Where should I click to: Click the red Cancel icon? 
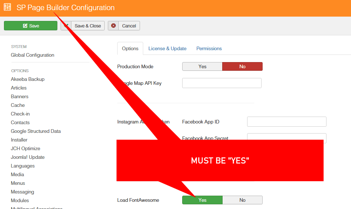(x=114, y=26)
